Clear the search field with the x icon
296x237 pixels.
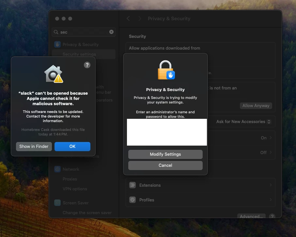[111, 32]
